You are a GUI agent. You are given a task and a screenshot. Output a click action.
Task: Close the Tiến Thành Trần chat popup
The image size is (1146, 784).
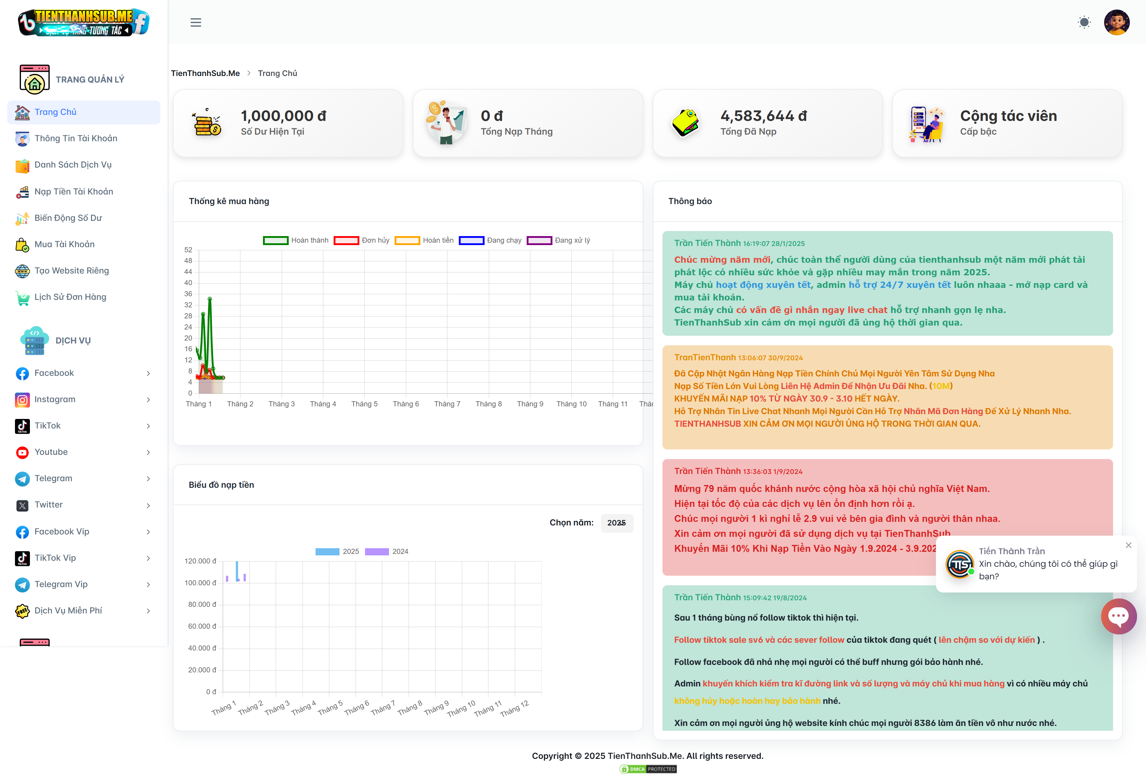pyautogui.click(x=1128, y=545)
